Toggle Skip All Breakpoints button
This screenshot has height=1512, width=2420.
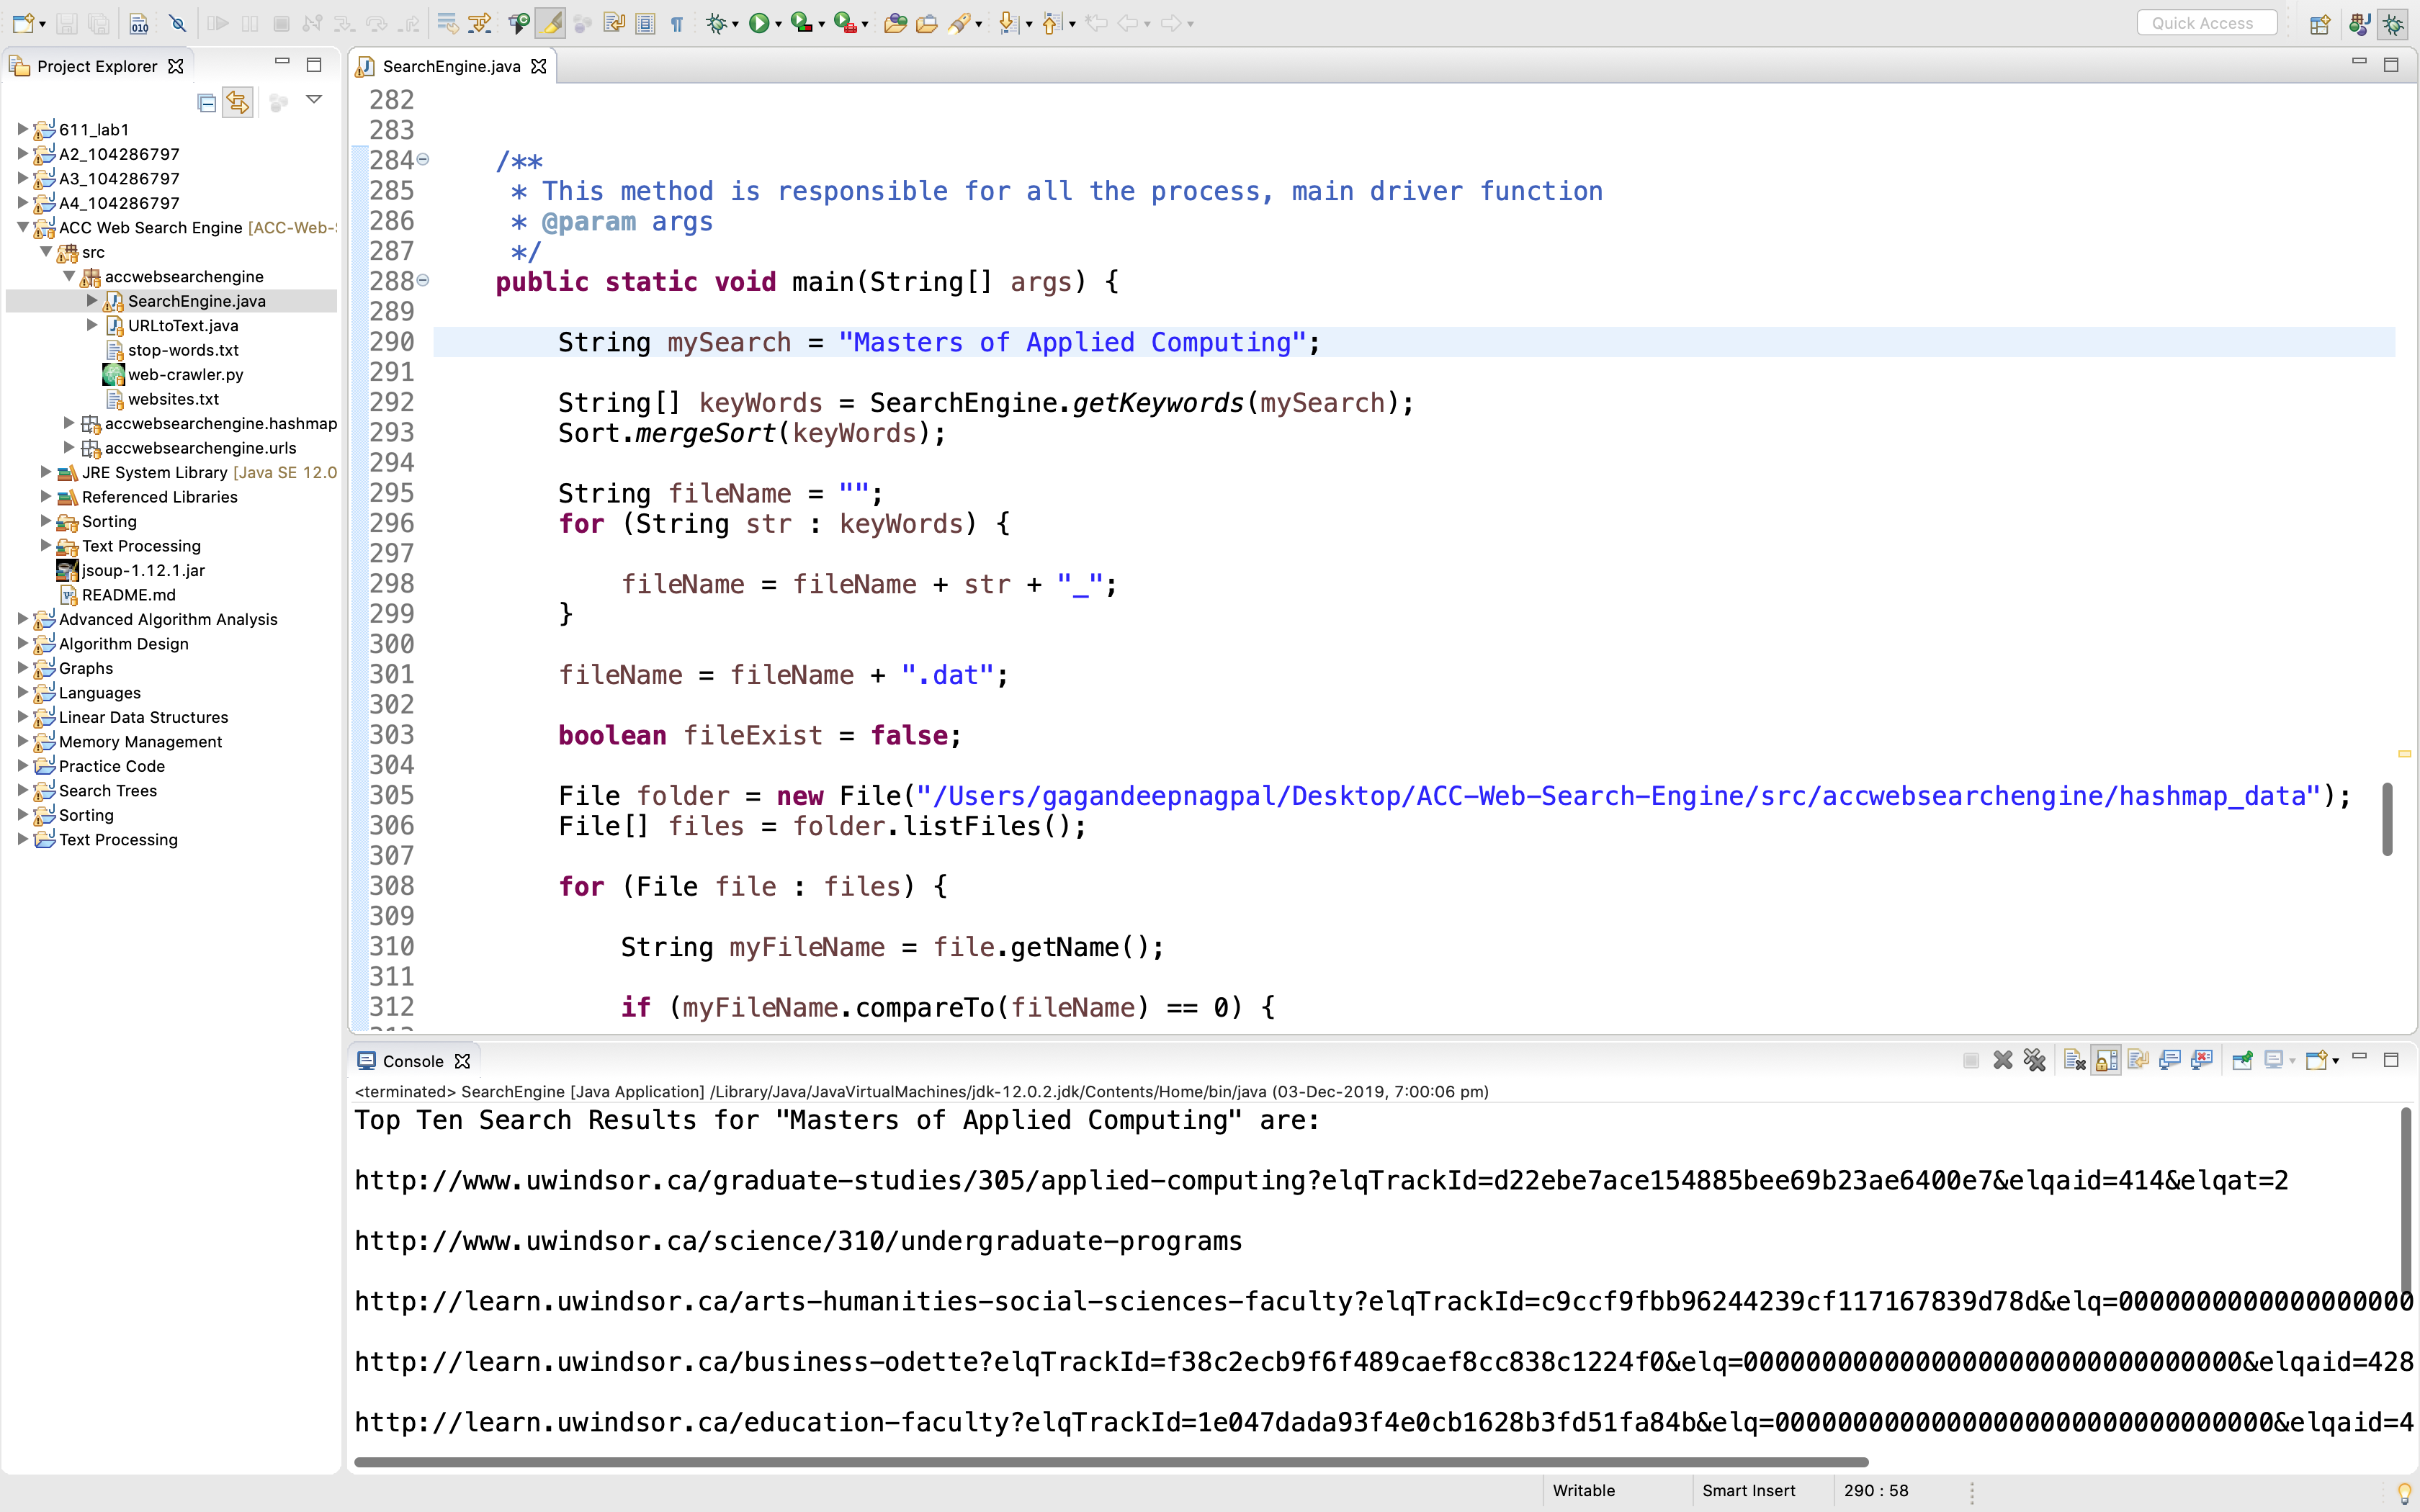coord(177,23)
